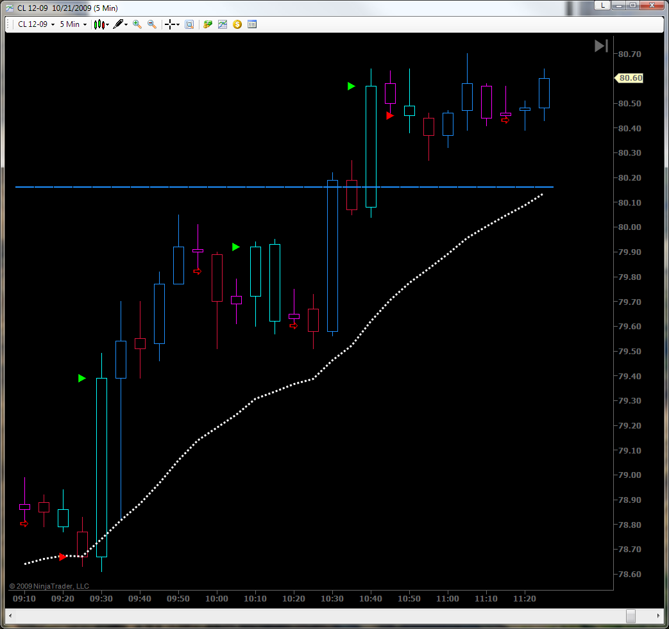Click the hollow red arrow below 09:10 candle

point(24,524)
